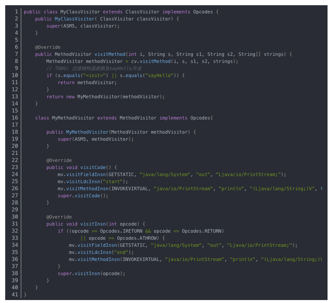Click the MyClassVisitor constructor name on line 2

[x=74, y=19]
